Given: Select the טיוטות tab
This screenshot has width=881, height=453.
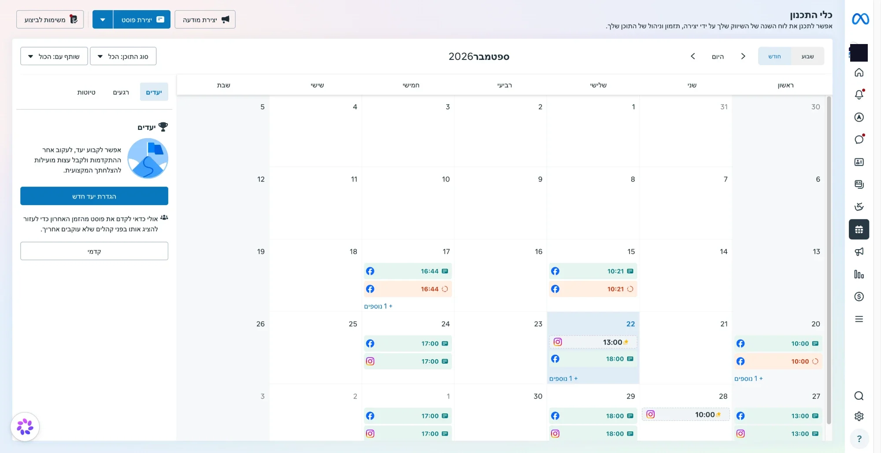Looking at the screenshot, I should tap(86, 92).
